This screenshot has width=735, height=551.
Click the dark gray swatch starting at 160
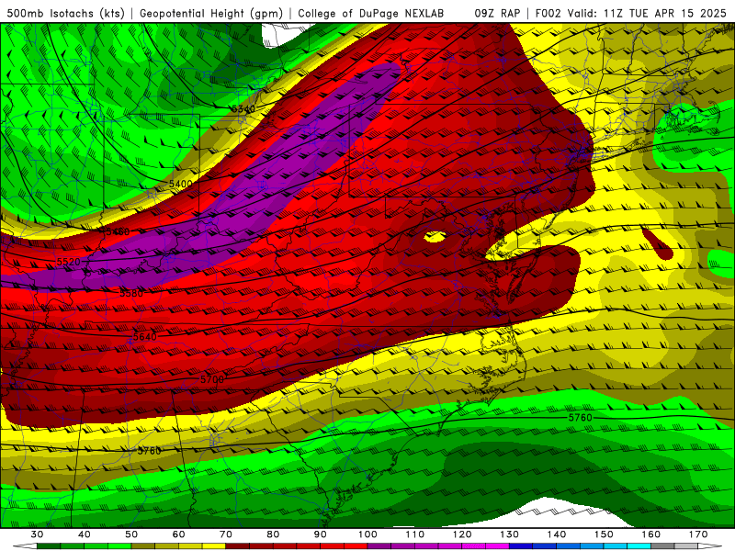[x=663, y=546]
